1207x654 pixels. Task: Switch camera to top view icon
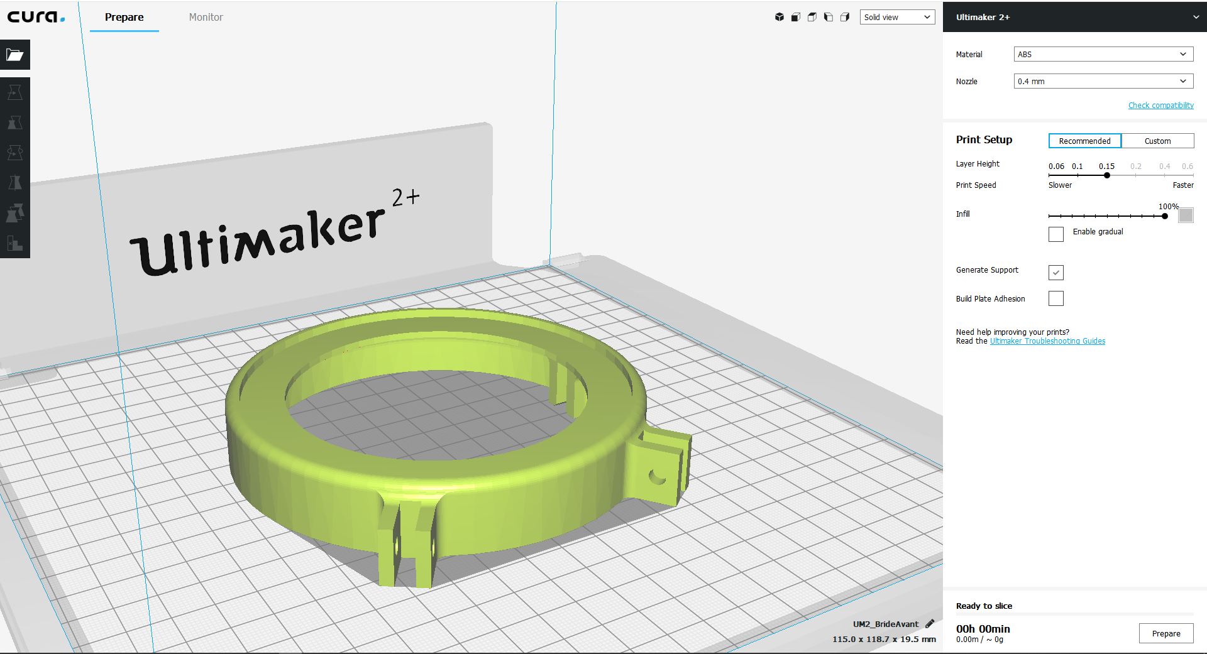pos(812,17)
